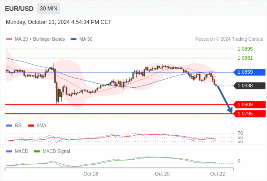Screen dimensions: 267x181
Task: Click the blue 1.0859 pivot price tag
Action: (x=249, y=72)
